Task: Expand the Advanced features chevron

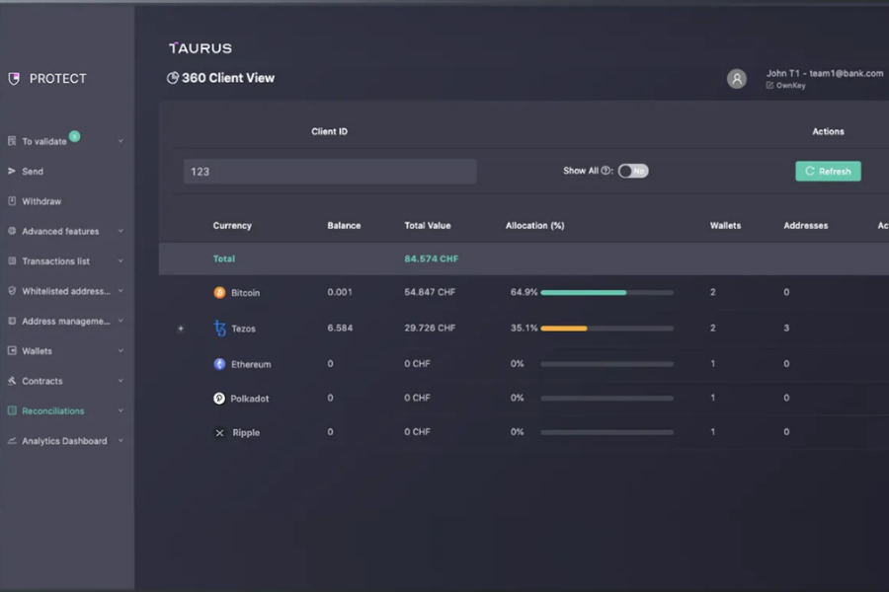Action: click(x=121, y=231)
